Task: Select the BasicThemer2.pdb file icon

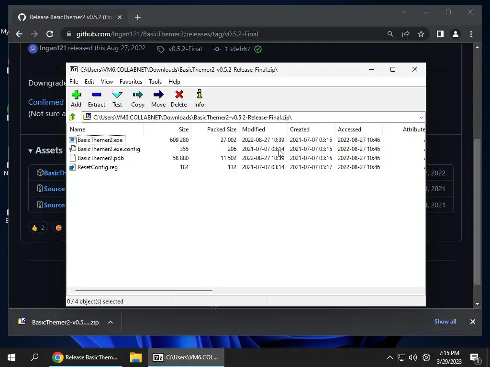Action: pos(73,158)
